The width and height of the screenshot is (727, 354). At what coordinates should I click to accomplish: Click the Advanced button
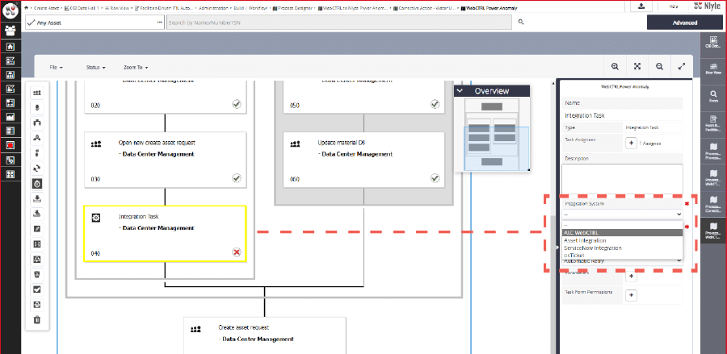684,23
